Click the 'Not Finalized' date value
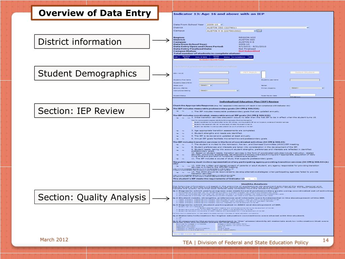345x259 pixels. click(247, 49)
